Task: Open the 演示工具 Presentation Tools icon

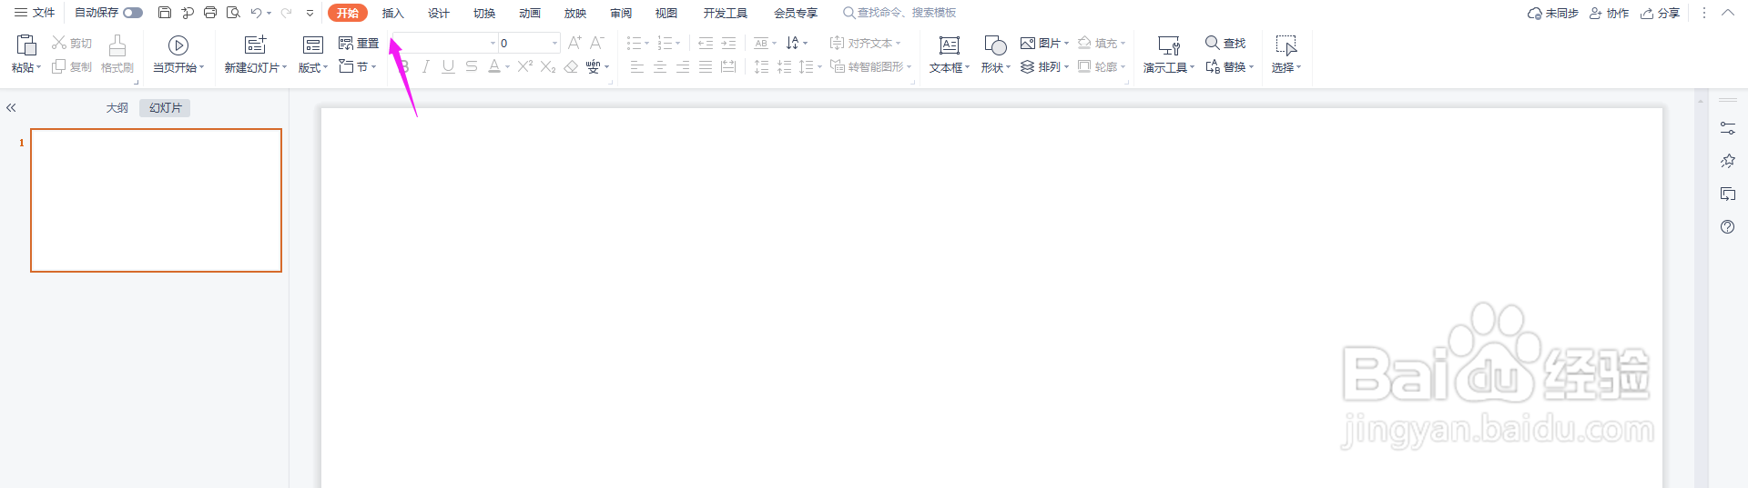Action: point(1169,45)
